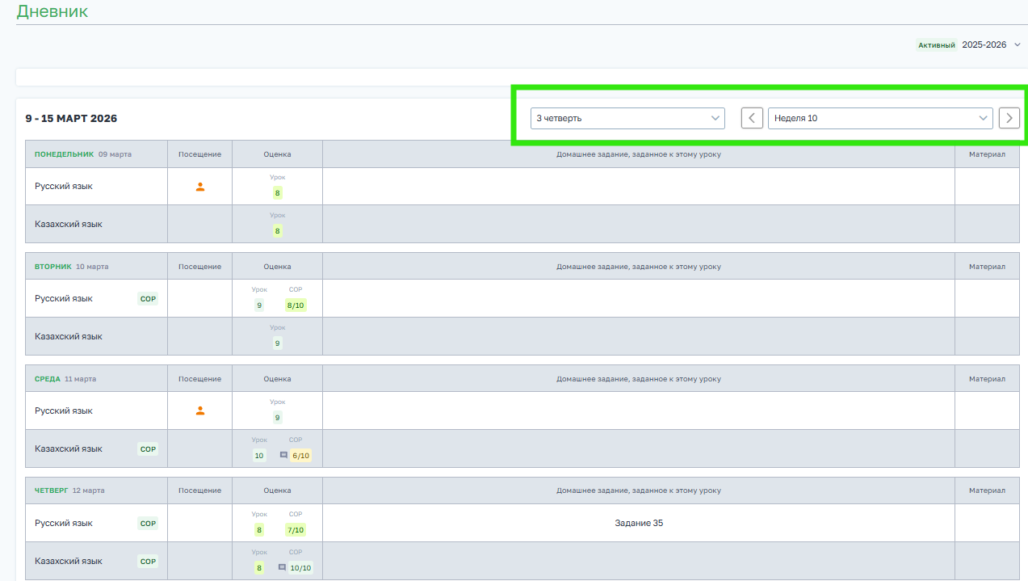Open the comment icon beside the 6/10 СОР grade
Image resolution: width=1028 pixels, height=581 pixels.
point(283,455)
